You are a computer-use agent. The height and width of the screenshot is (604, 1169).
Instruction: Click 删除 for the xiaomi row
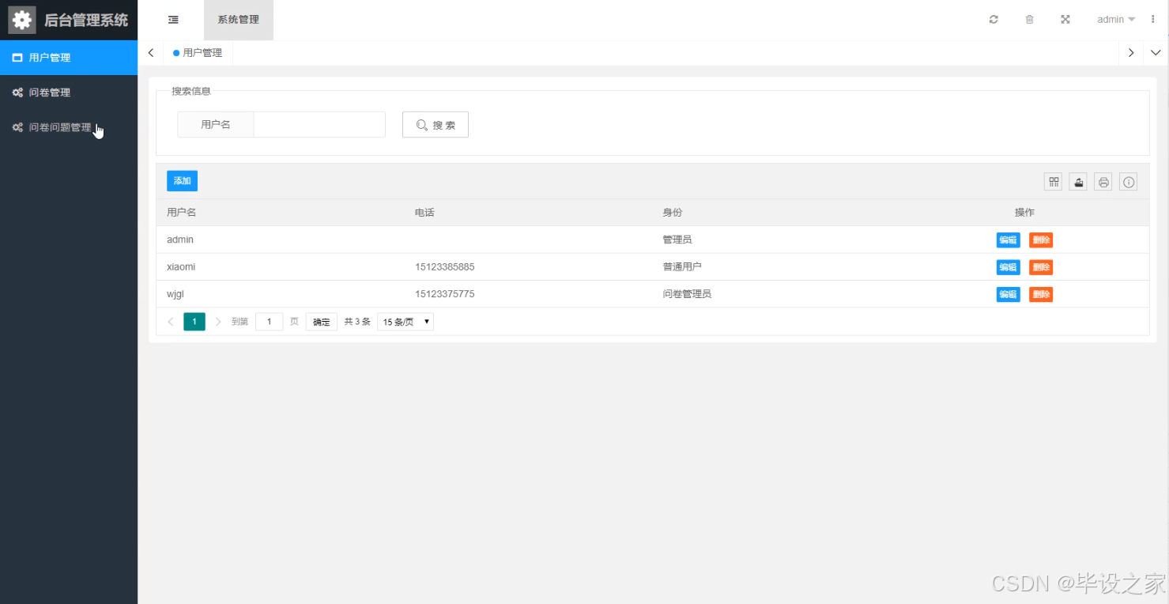tap(1041, 267)
